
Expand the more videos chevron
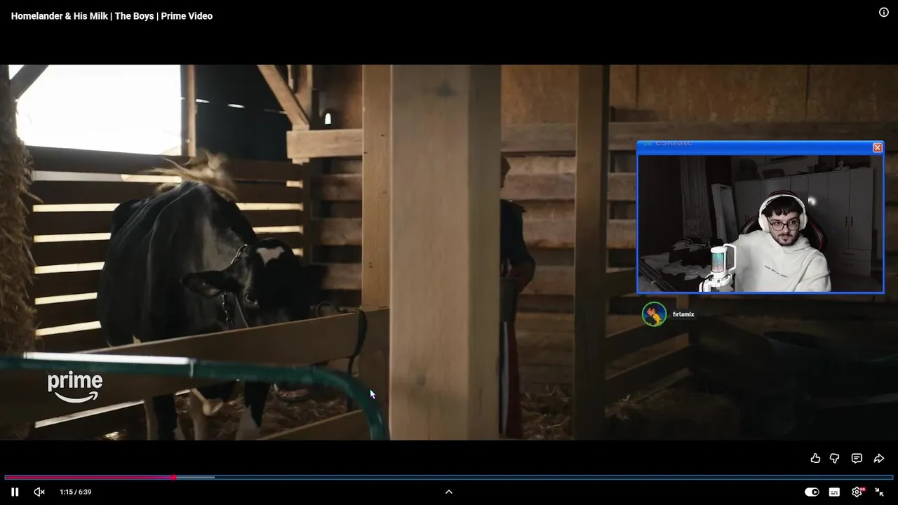(x=449, y=492)
